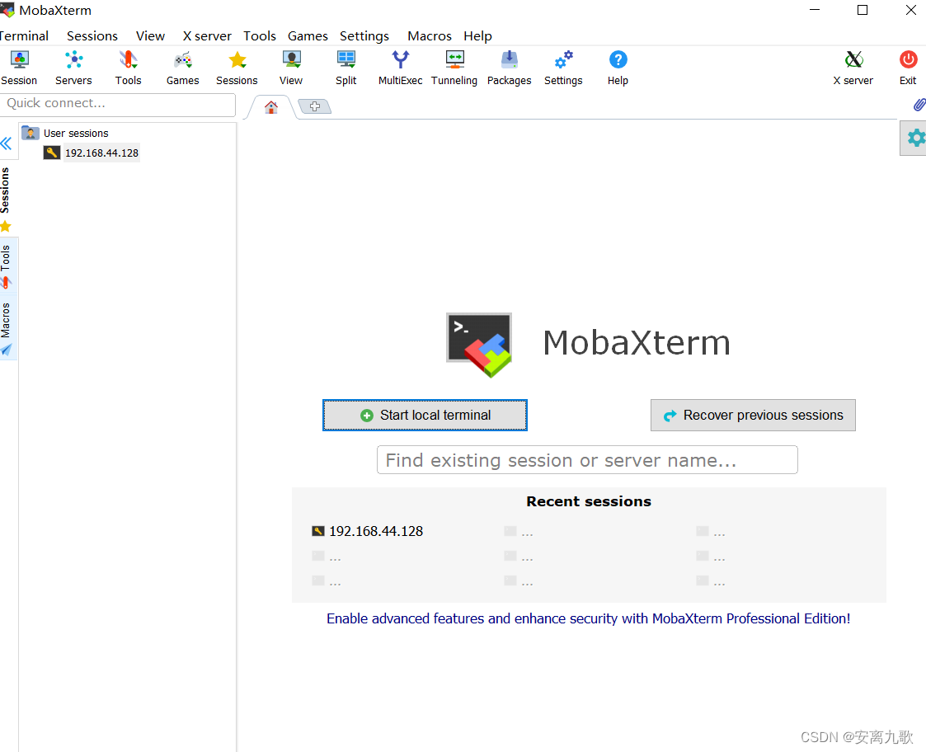Open the teal gear settings side button

(914, 138)
